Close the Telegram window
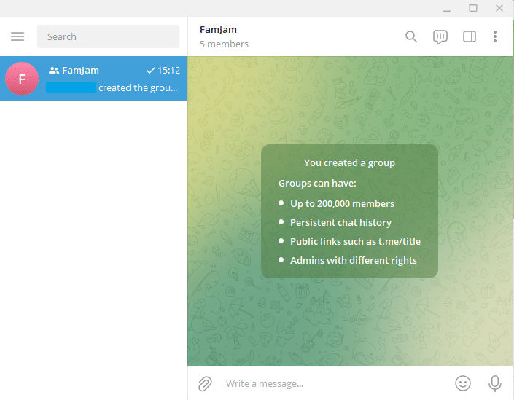This screenshot has height=400, width=514. tap(499, 8)
